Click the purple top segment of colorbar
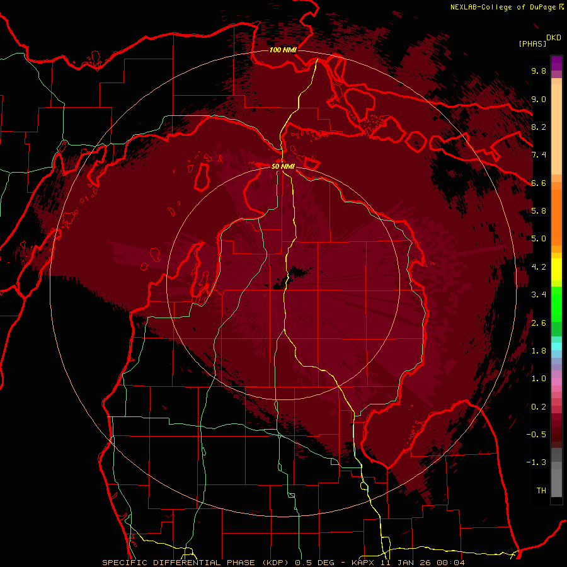Viewport: 567px width, 567px height. pyautogui.click(x=556, y=63)
